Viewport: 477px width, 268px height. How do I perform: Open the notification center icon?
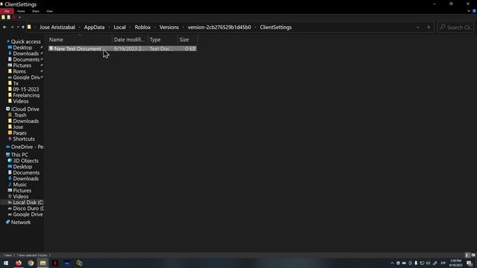click(470, 263)
